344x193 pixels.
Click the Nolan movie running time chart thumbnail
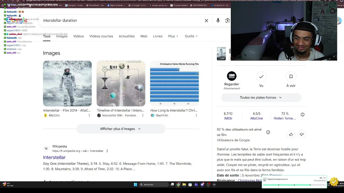point(174,83)
